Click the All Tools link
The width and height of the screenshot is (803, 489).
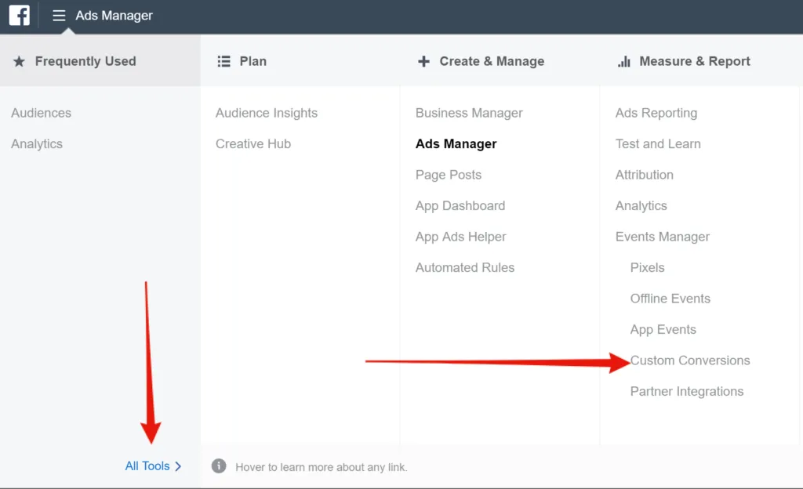[147, 466]
